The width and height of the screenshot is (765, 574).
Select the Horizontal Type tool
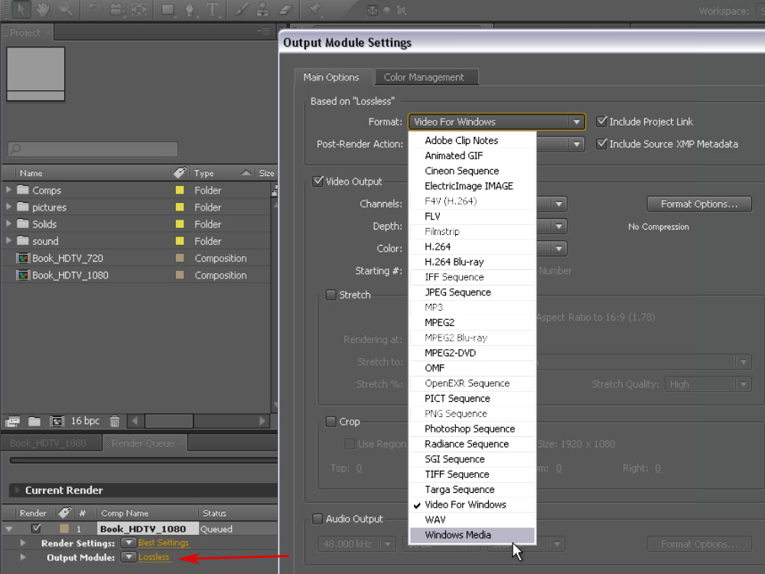click(x=212, y=9)
